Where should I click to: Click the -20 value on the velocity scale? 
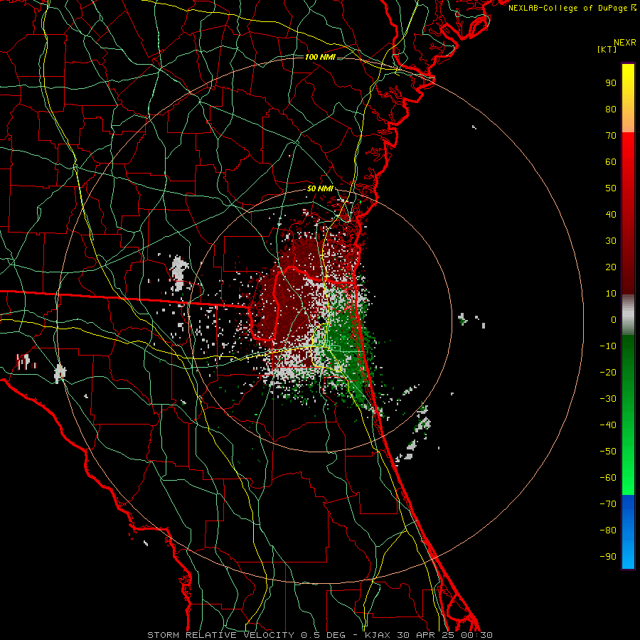pos(608,373)
